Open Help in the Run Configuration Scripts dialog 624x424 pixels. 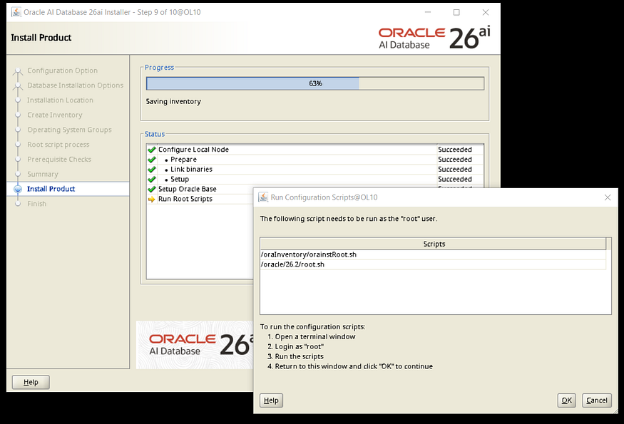272,400
